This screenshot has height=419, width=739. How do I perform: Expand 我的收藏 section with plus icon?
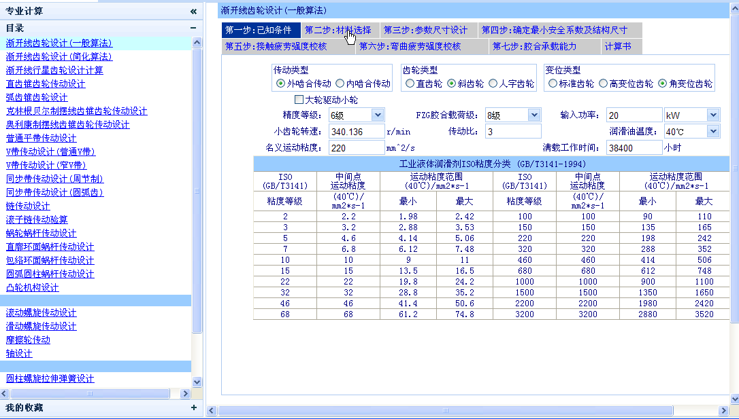tap(193, 407)
